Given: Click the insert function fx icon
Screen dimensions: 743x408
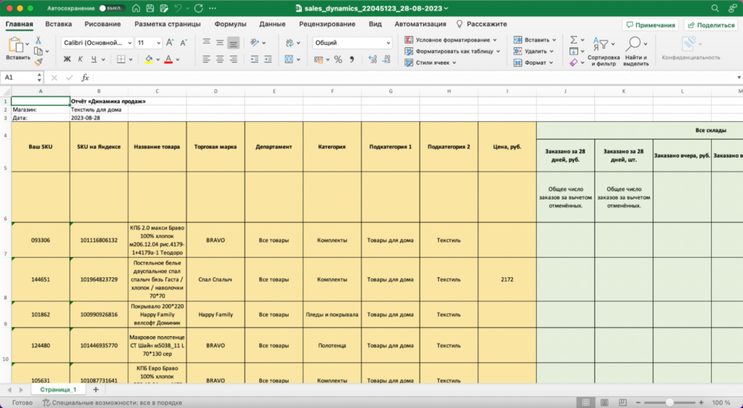Looking at the screenshot, I should coord(85,77).
